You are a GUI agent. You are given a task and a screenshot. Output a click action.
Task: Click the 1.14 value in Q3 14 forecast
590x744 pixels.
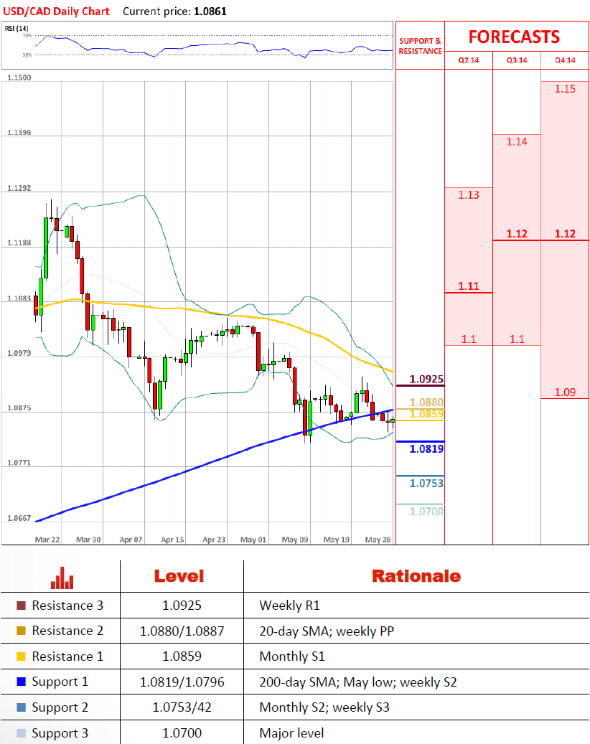click(x=517, y=141)
